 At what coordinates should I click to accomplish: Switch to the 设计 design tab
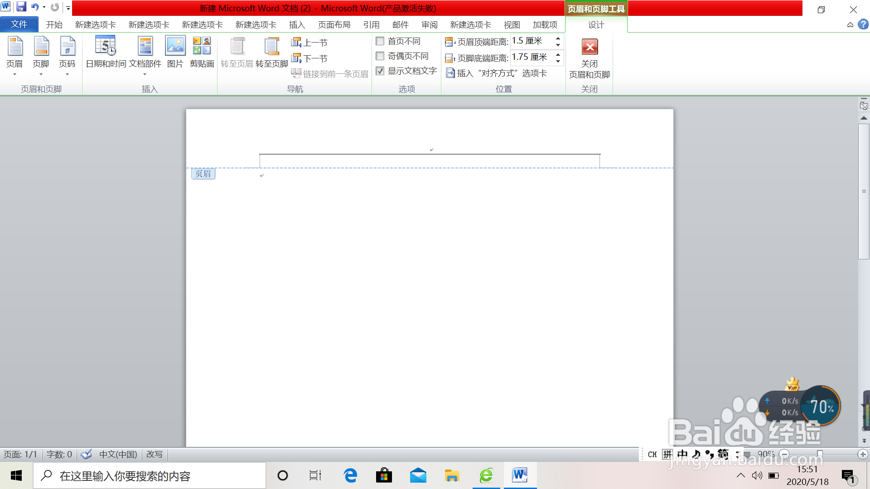(x=596, y=25)
